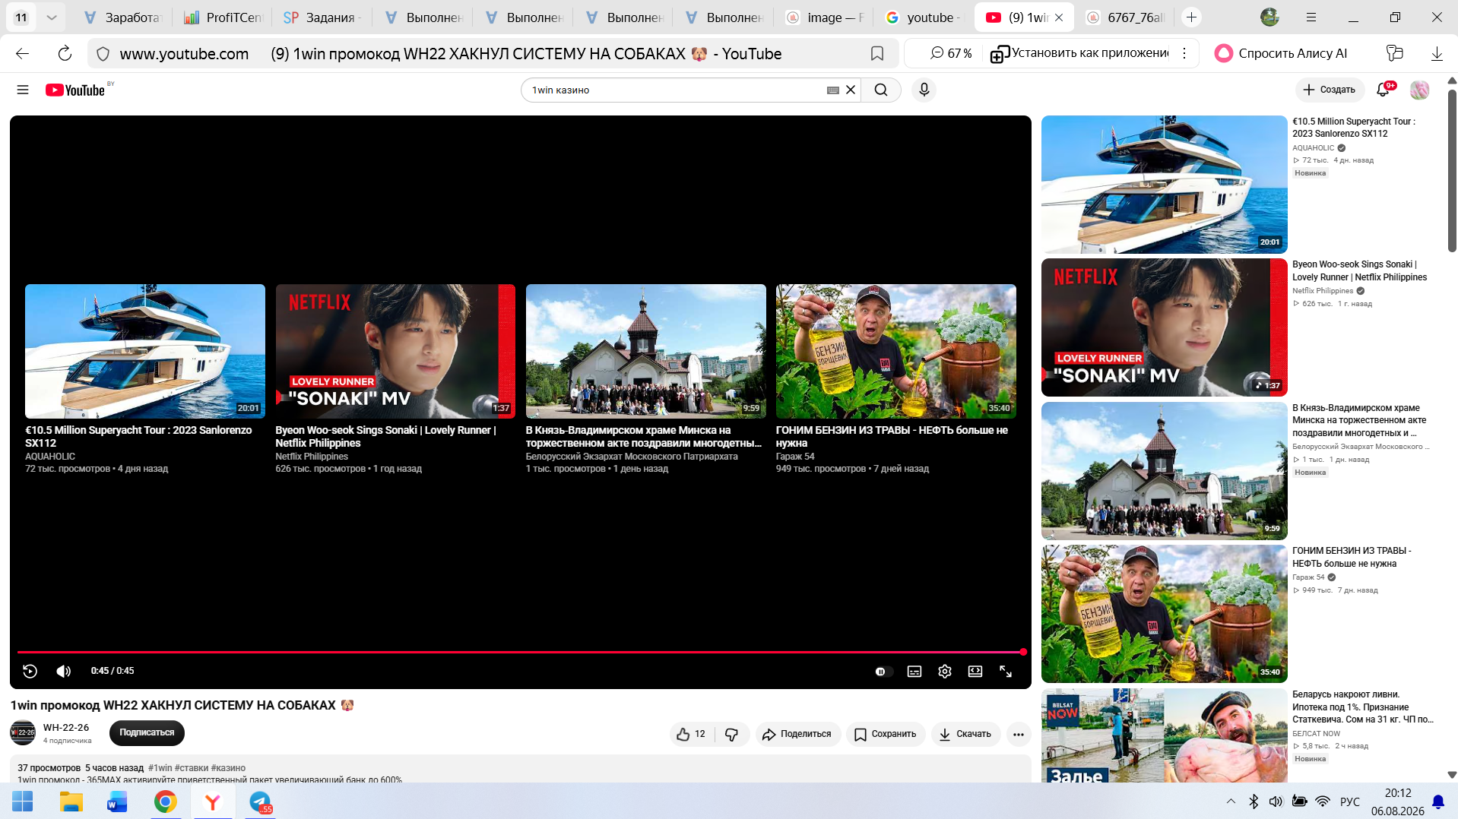The height and width of the screenshot is (819, 1458).
Task: Open sidebar ГОНИМ БЕНЗИН ИЗ ТРАВЫ title
Action: pyautogui.click(x=1352, y=557)
